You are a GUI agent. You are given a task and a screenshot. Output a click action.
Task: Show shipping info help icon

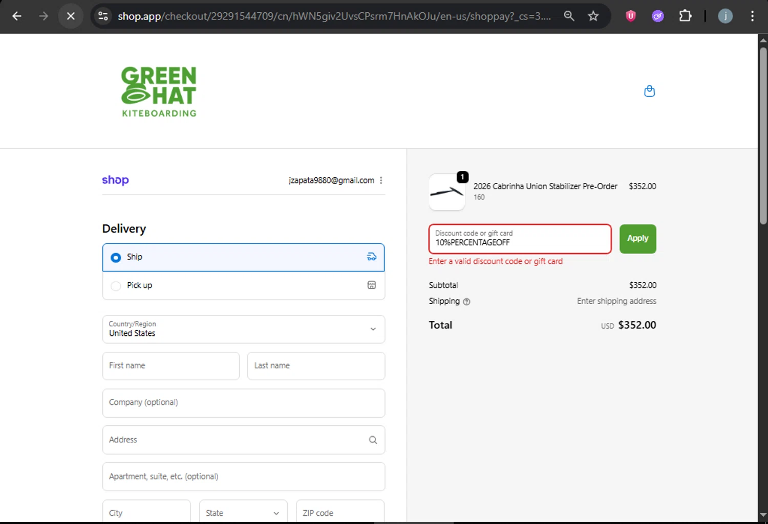click(x=466, y=302)
